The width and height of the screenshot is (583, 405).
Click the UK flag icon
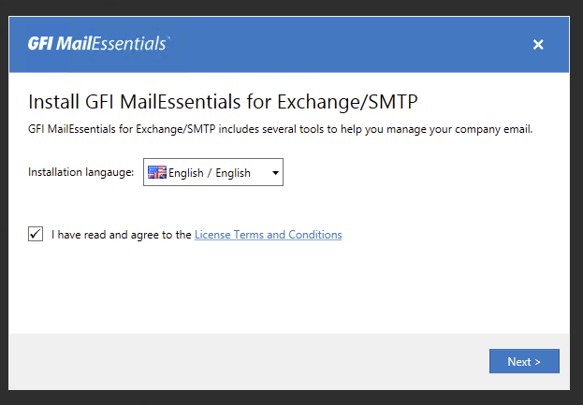click(157, 172)
